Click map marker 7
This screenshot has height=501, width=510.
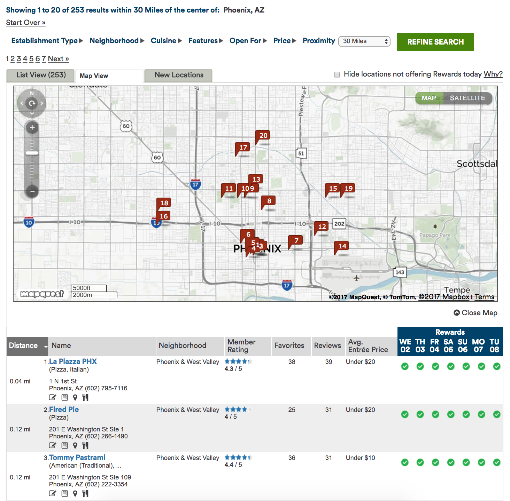[x=296, y=240]
